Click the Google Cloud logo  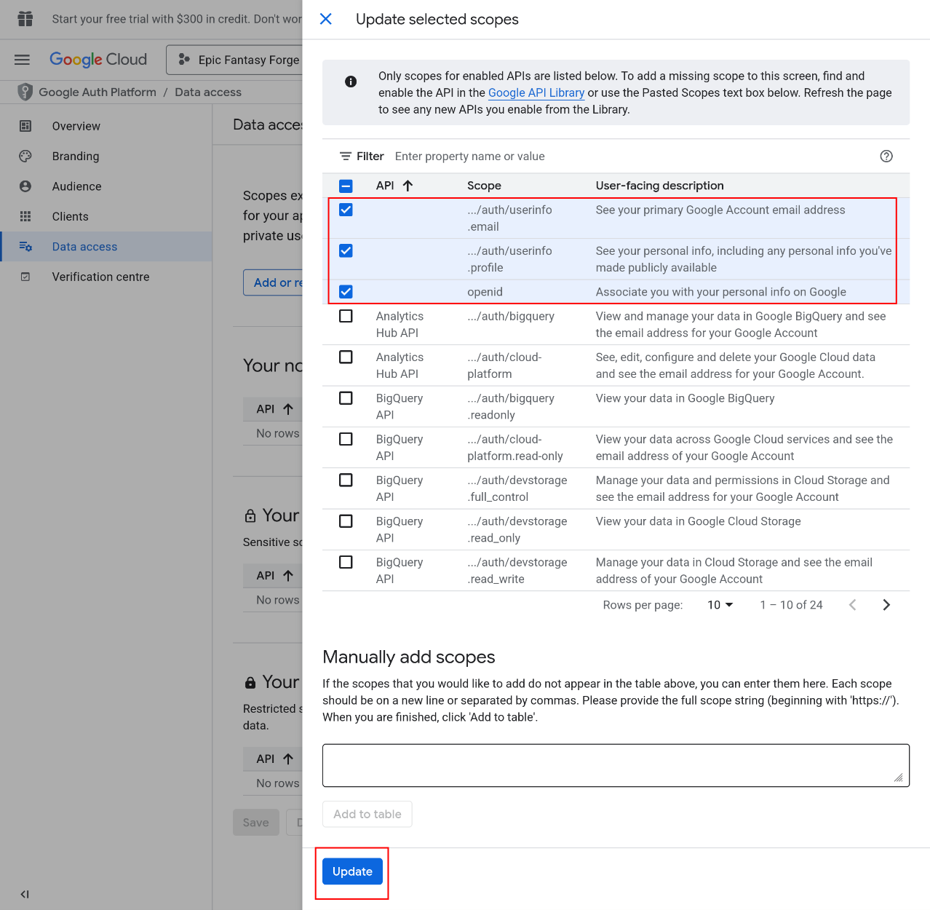tap(98, 59)
